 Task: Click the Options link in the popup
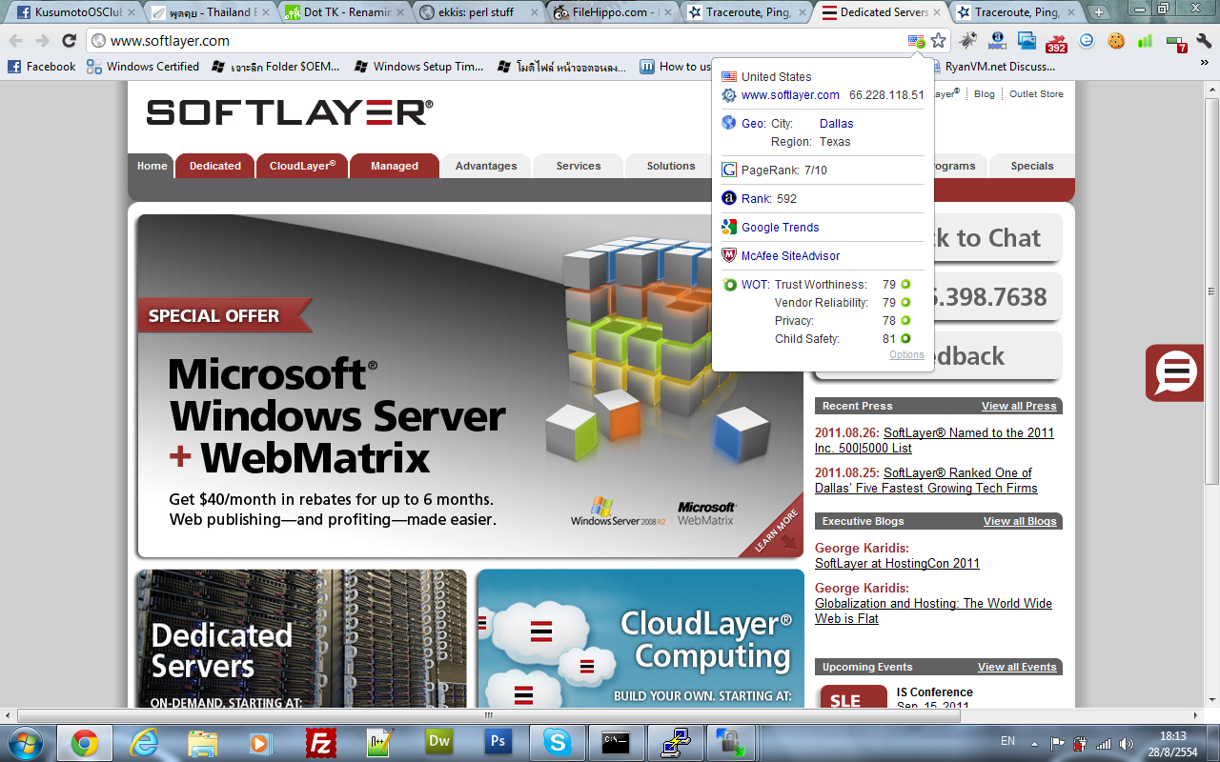(x=906, y=355)
